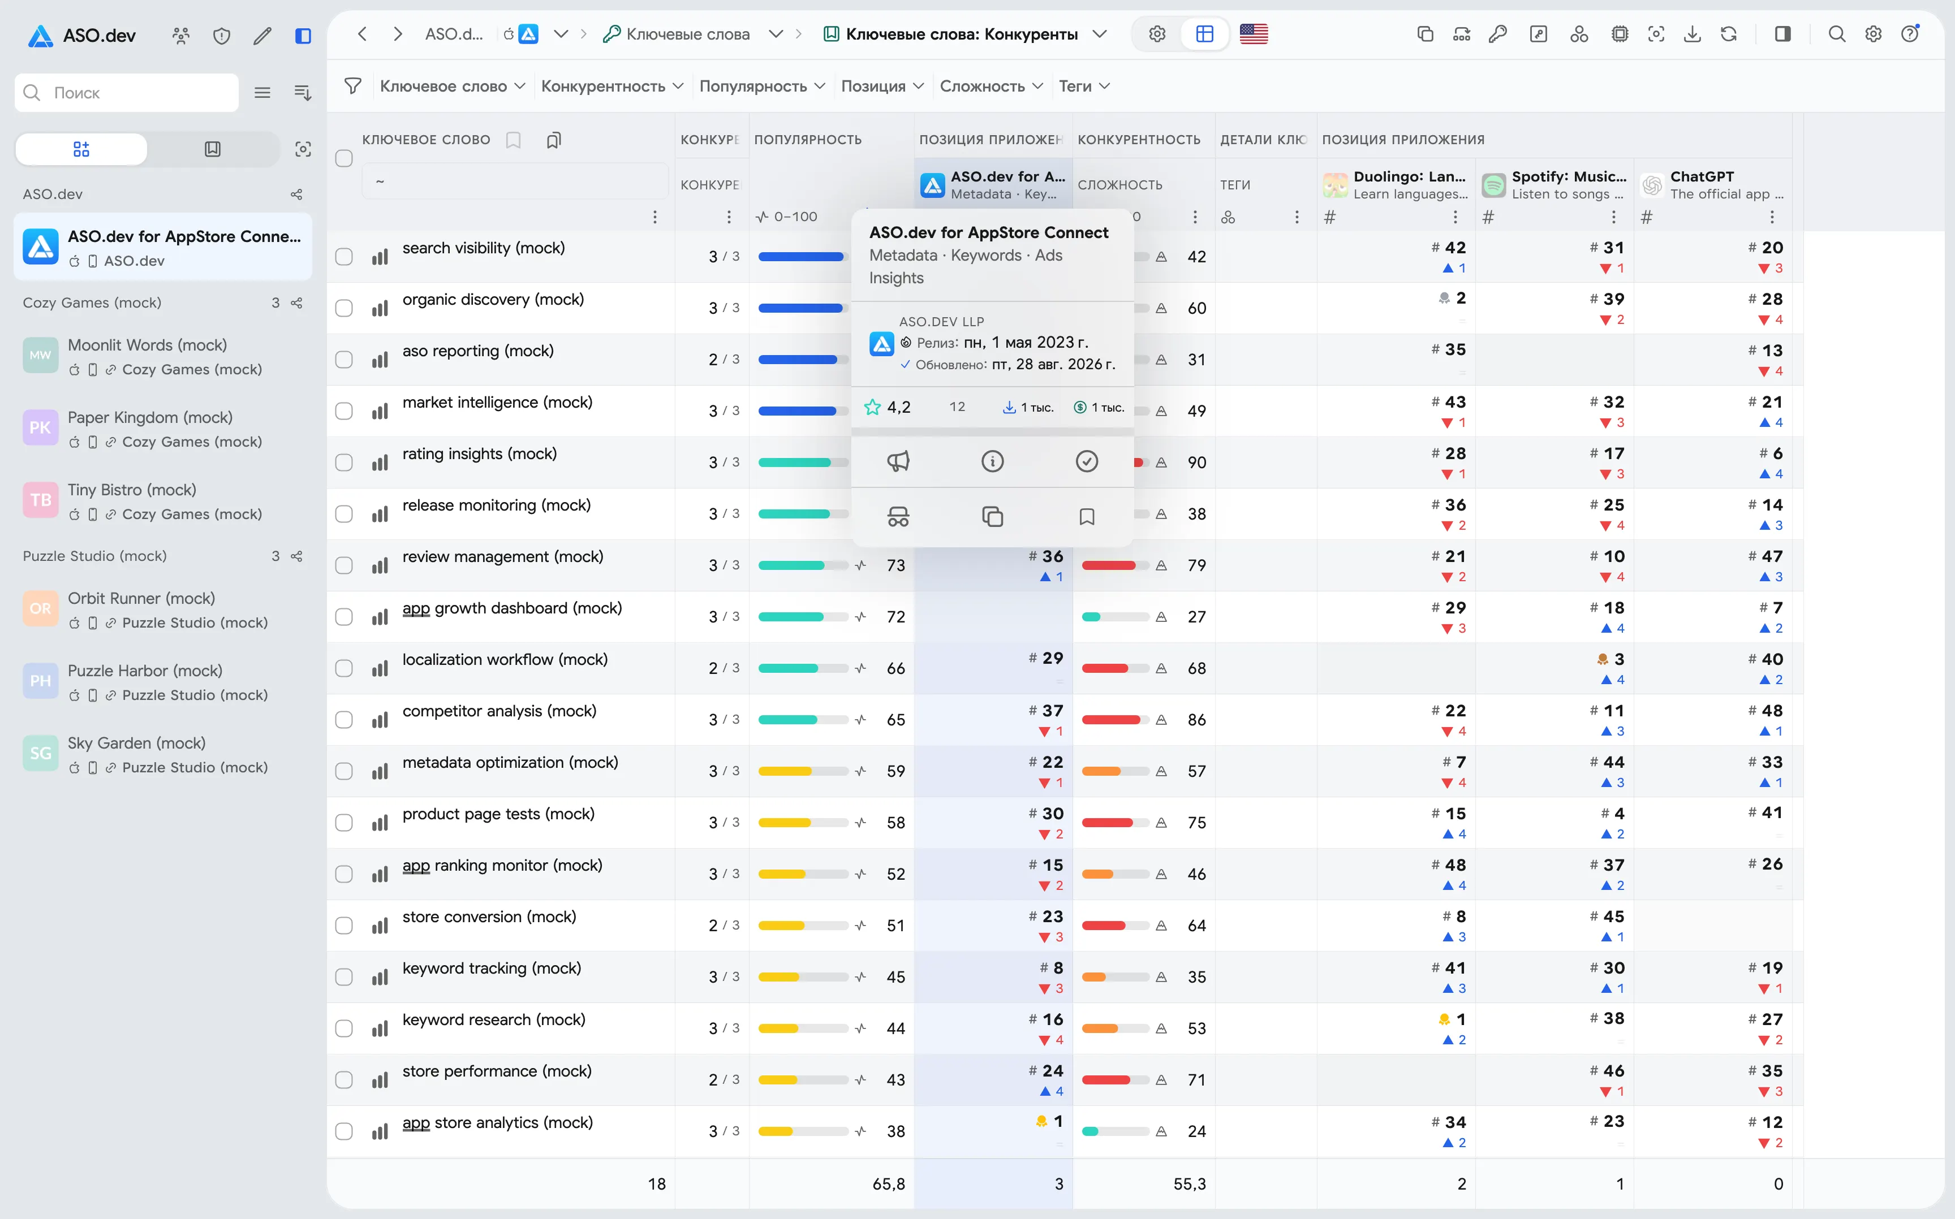Check the box for search visibility (mock)
1955x1219 pixels.
point(345,256)
